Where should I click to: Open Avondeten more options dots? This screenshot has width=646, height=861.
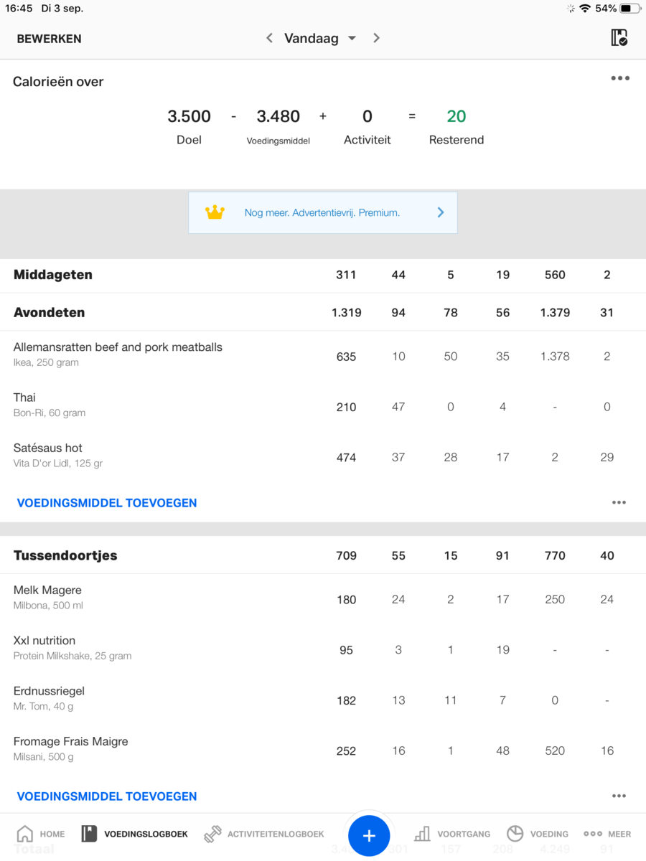click(x=619, y=503)
